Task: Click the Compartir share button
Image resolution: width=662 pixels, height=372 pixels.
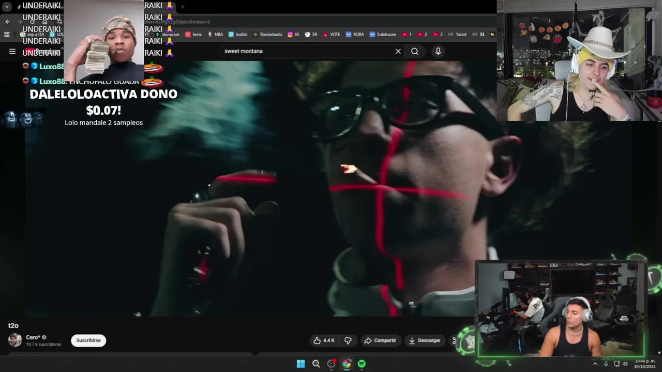Action: (x=380, y=340)
